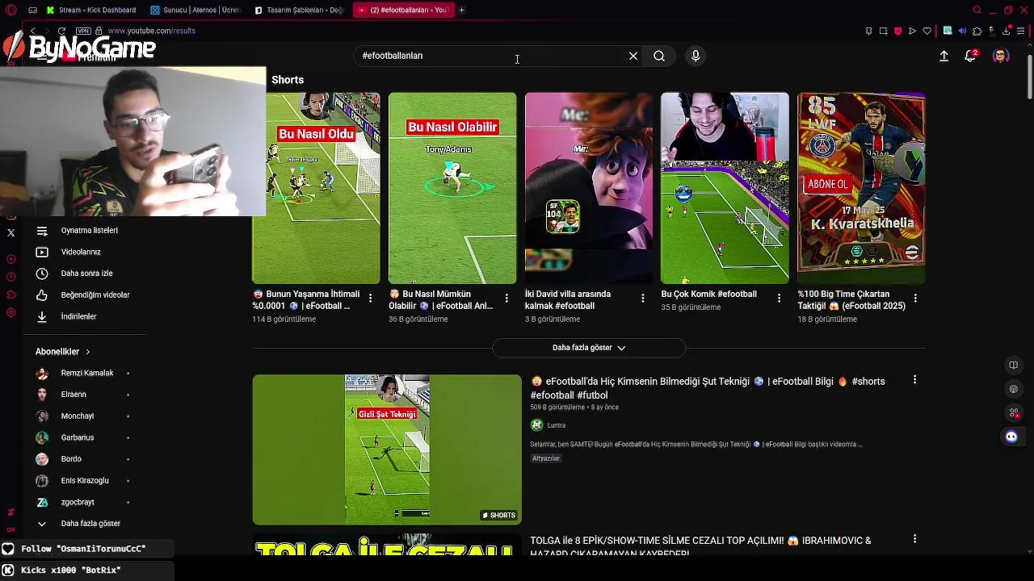Image resolution: width=1034 pixels, height=581 pixels.
Task: Open Bu Çok Komik #efootball title
Action: point(708,295)
